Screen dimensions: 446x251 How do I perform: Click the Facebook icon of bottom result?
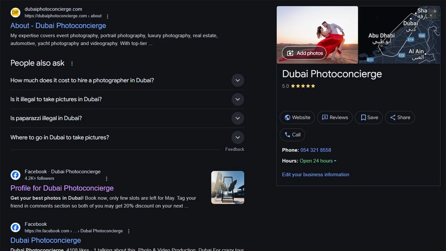(x=15, y=227)
